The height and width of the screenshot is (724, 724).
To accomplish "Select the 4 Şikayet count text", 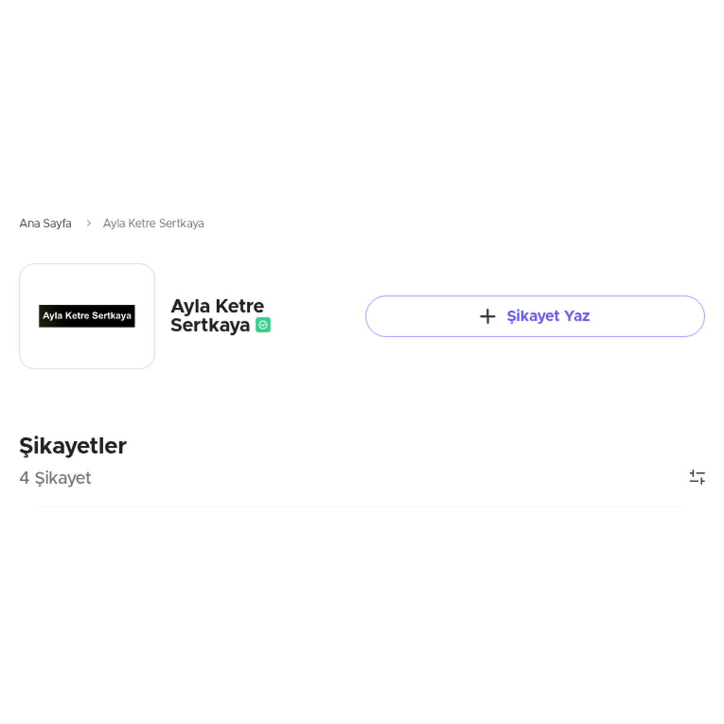I will pyautogui.click(x=55, y=478).
